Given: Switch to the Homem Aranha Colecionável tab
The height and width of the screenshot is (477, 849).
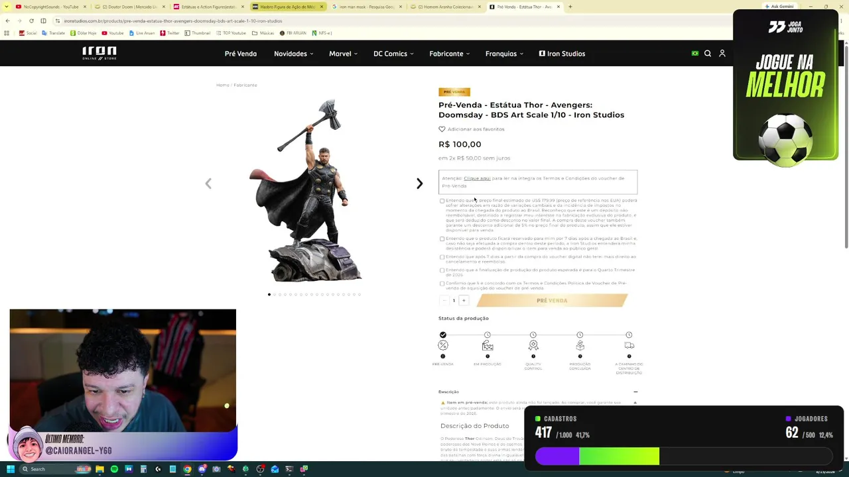Looking at the screenshot, I should click(x=445, y=7).
